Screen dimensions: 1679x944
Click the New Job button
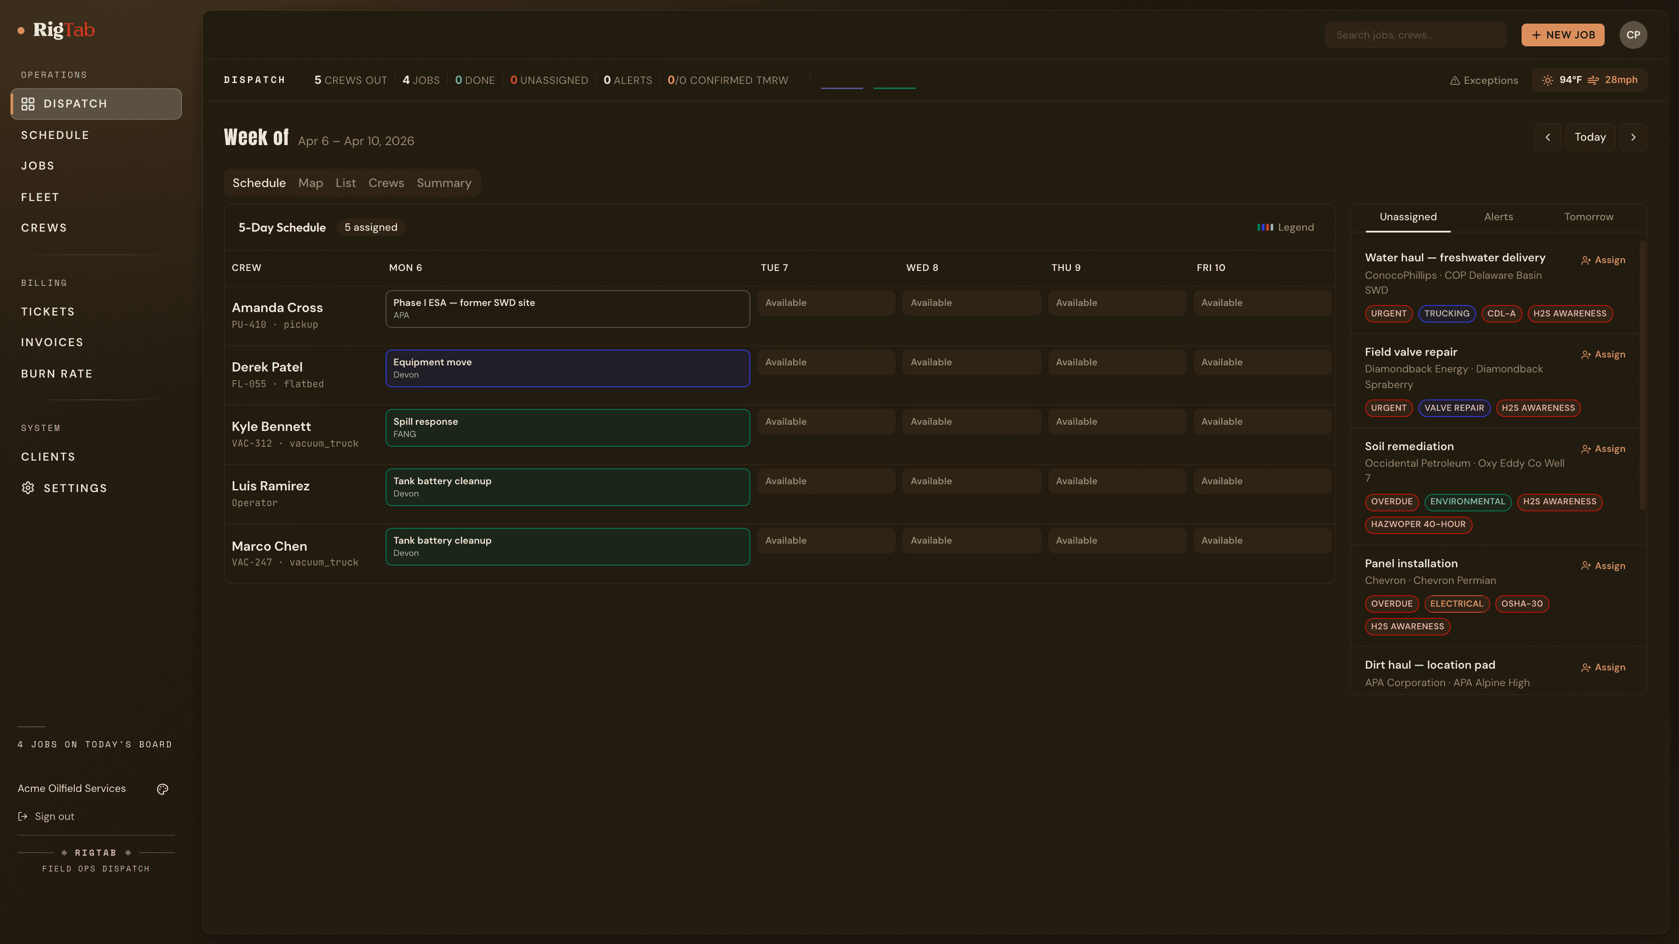click(x=1562, y=35)
